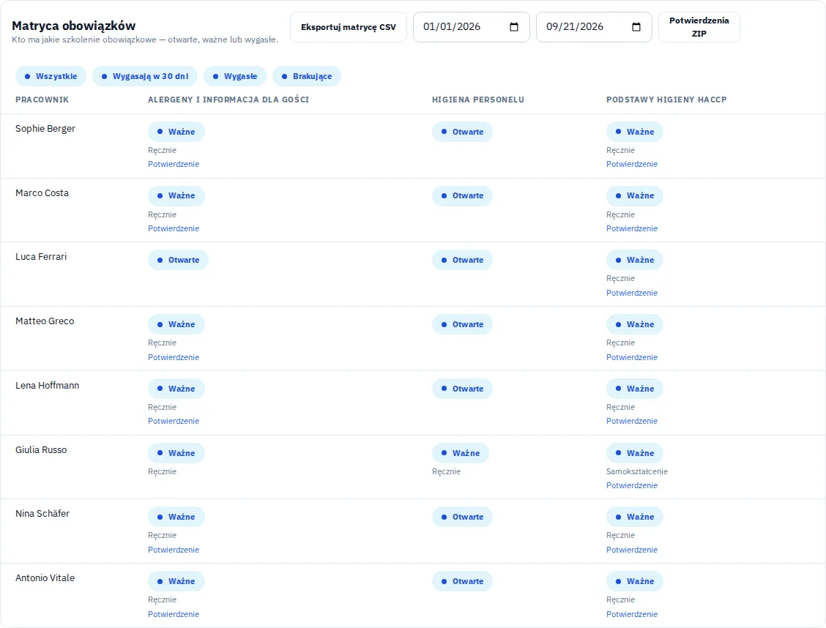Viewport: 826px width, 628px height.
Task: Open Luca Ferrari's HACCP Potwierdzenie link
Action: click(632, 293)
